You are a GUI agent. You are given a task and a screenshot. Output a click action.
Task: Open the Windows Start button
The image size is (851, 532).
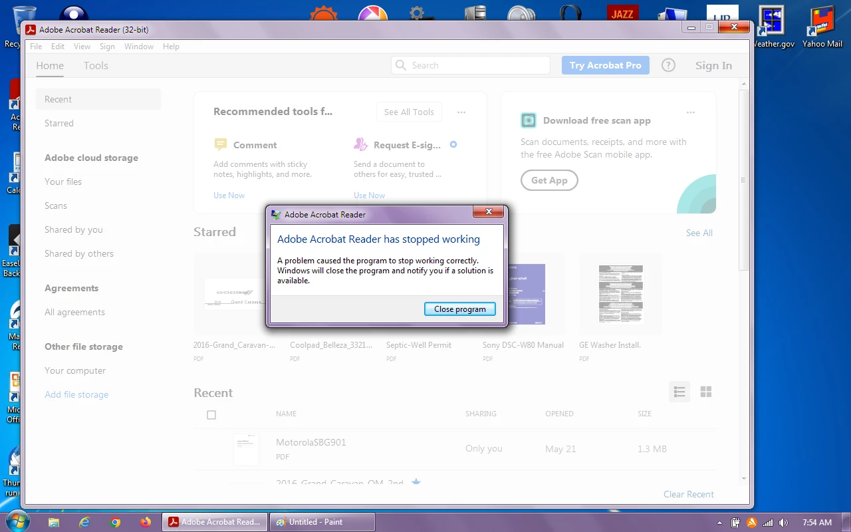click(x=19, y=521)
